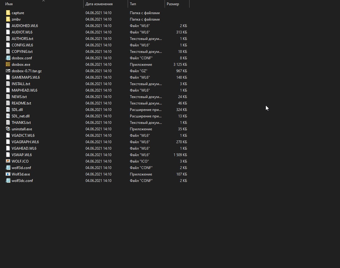Click the CONFIG.WL6 file icon
This screenshot has height=268, width=340.
pos(8,45)
